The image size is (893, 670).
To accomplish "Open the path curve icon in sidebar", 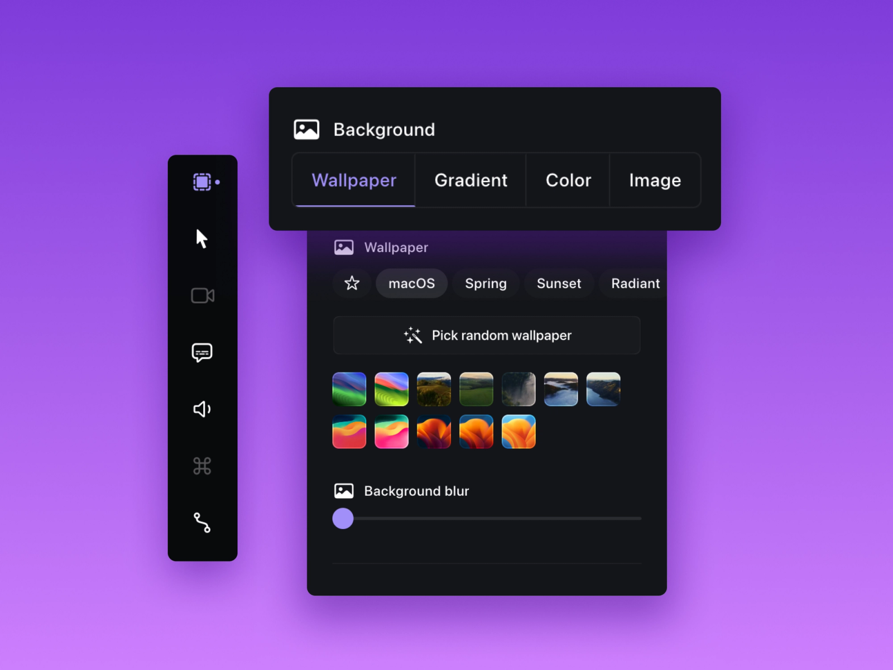I will [202, 523].
